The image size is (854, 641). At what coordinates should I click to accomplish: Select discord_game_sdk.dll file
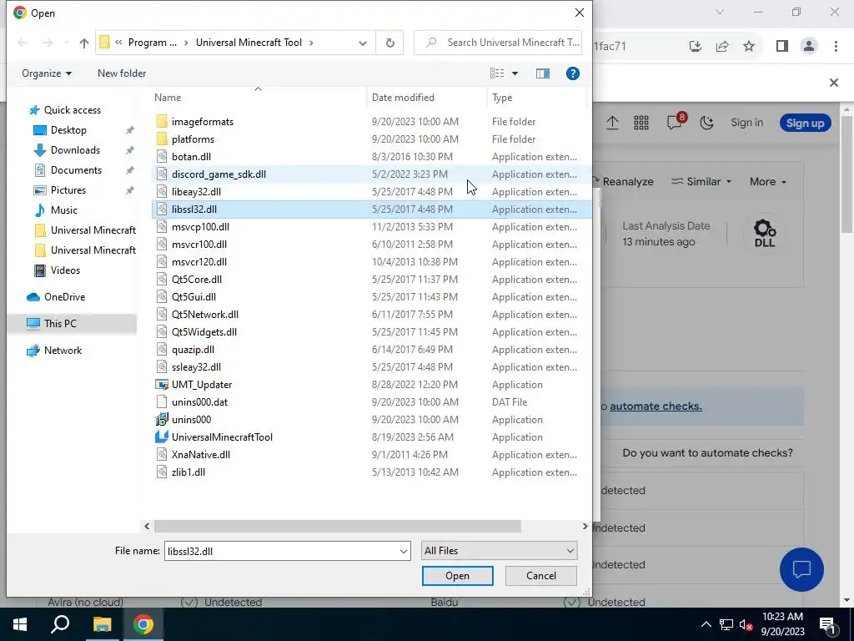[219, 174]
